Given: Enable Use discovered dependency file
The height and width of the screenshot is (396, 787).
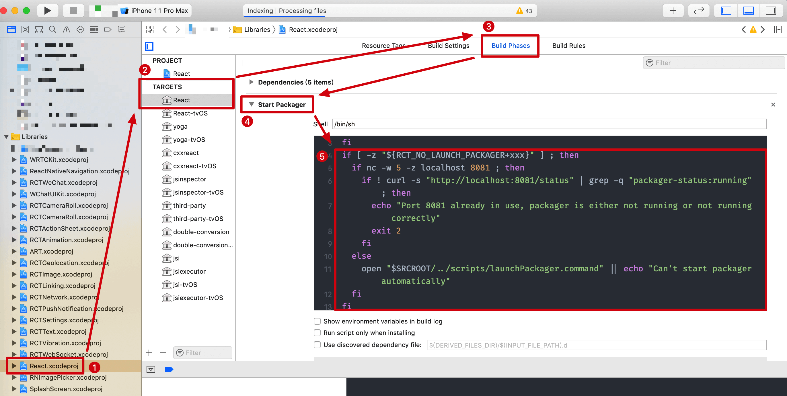Looking at the screenshot, I should [x=317, y=345].
